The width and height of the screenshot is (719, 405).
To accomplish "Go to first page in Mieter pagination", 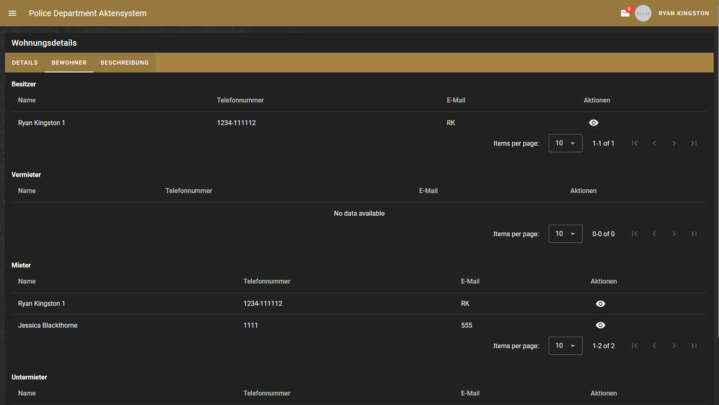I will coord(635,346).
